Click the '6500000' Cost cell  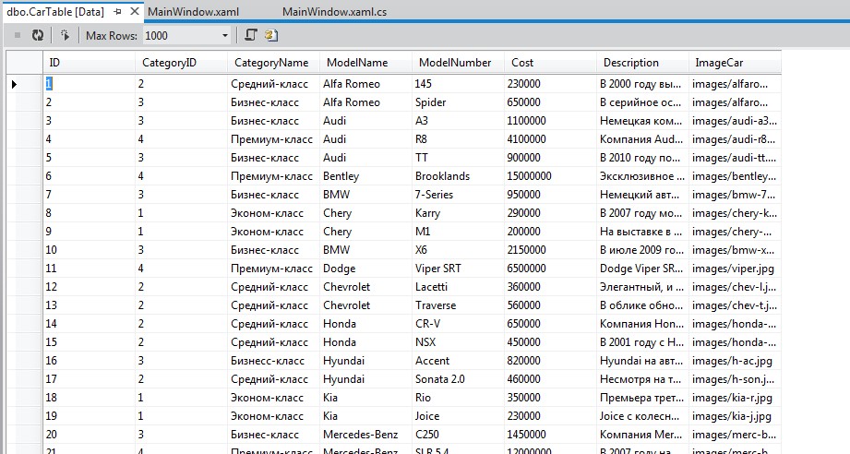click(550, 269)
